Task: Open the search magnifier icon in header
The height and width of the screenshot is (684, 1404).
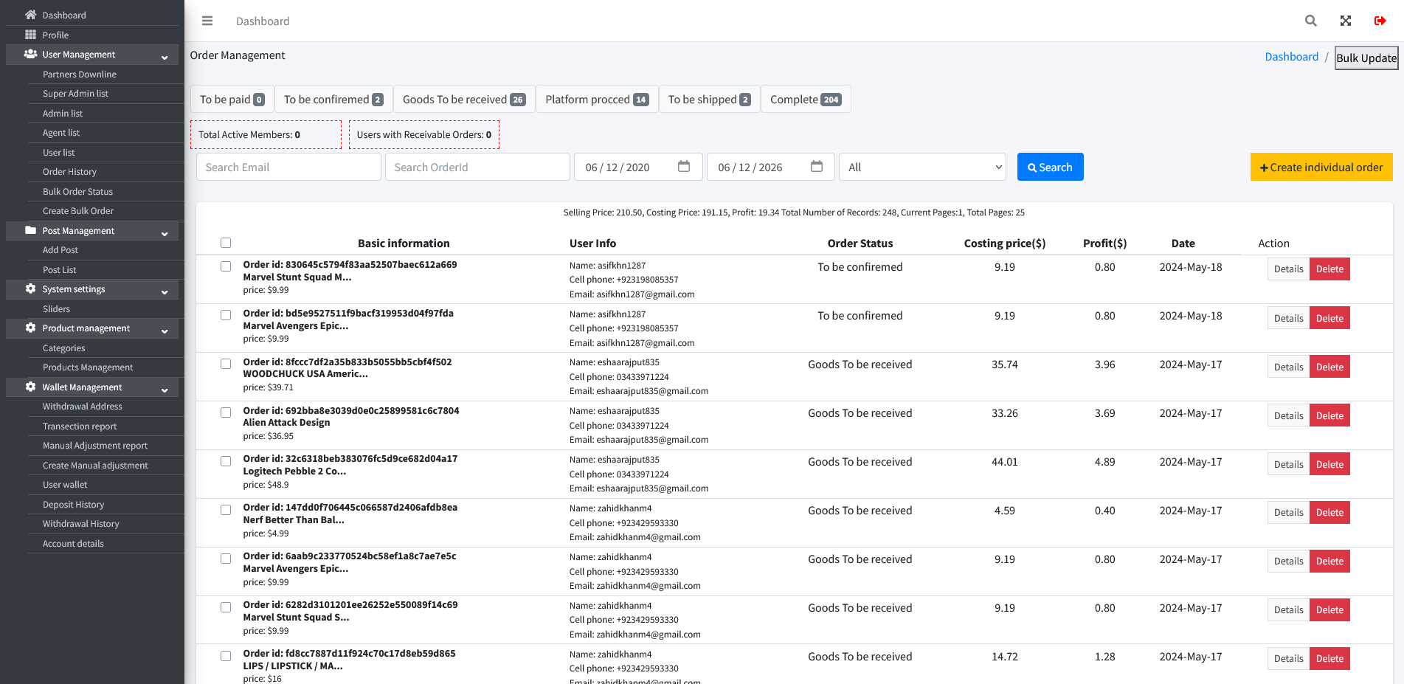Action: pyautogui.click(x=1310, y=21)
